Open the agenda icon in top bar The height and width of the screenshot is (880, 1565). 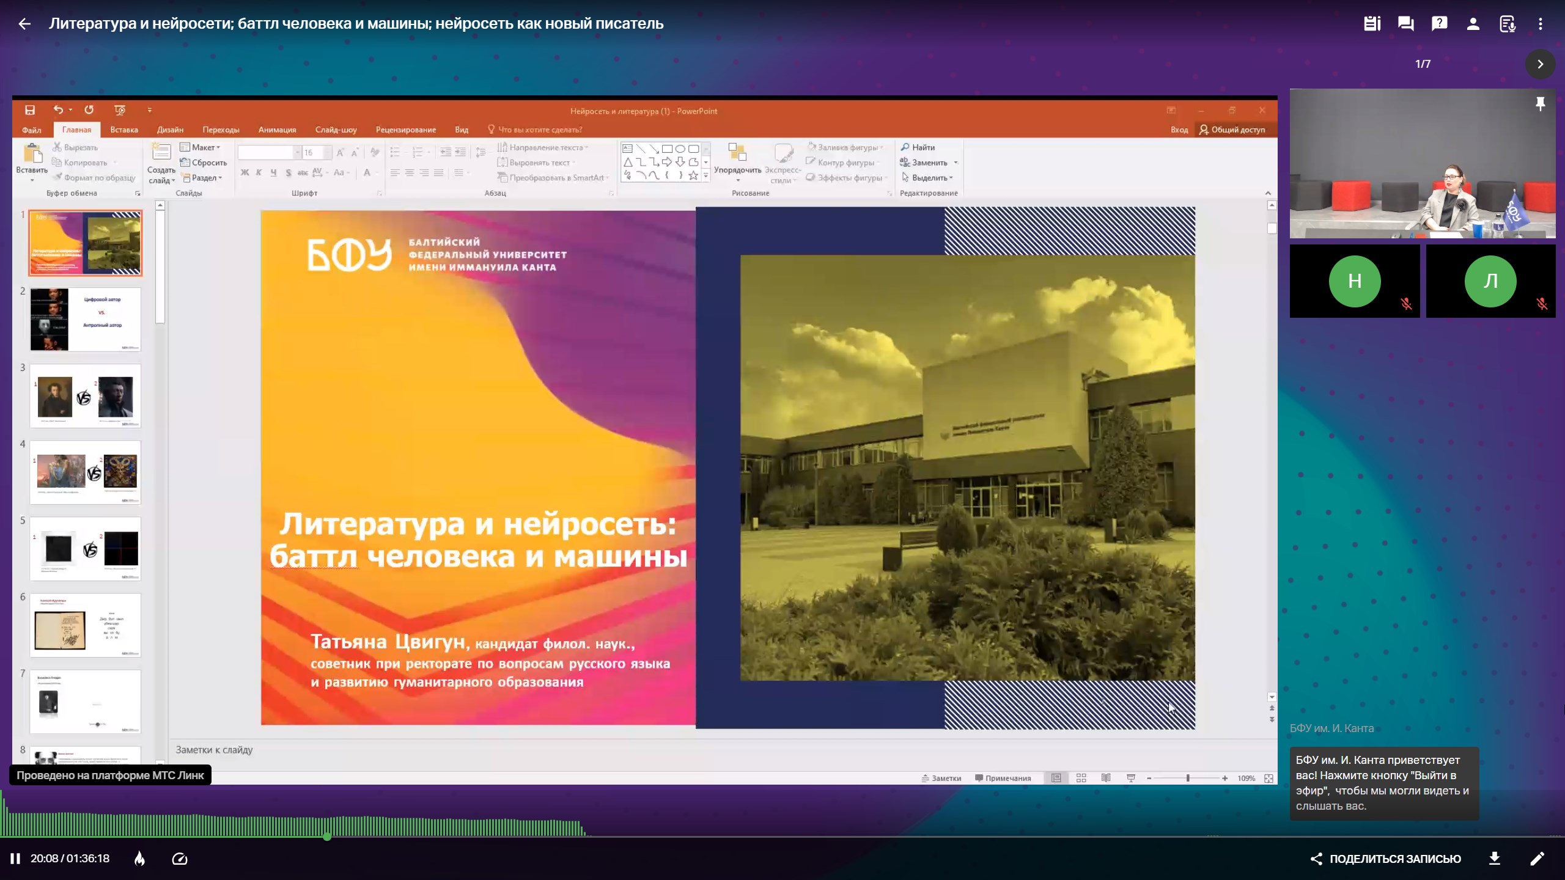[1372, 24]
